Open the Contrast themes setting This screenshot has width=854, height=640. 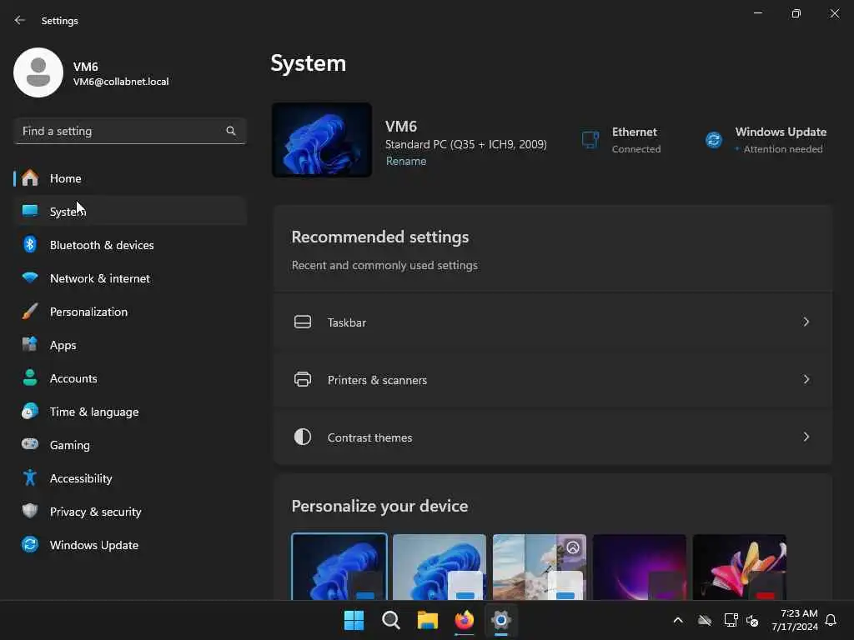click(x=553, y=437)
